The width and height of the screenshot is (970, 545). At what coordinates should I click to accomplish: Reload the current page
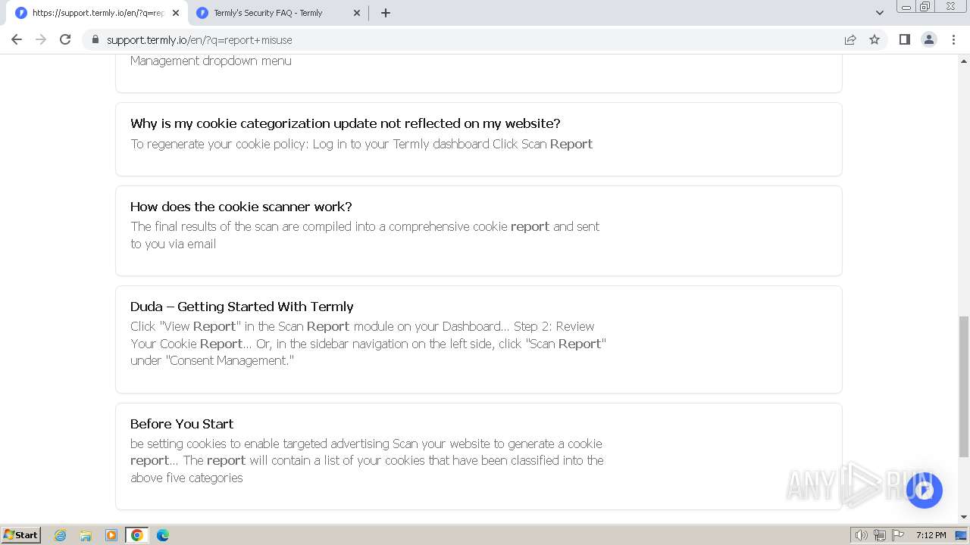65,39
